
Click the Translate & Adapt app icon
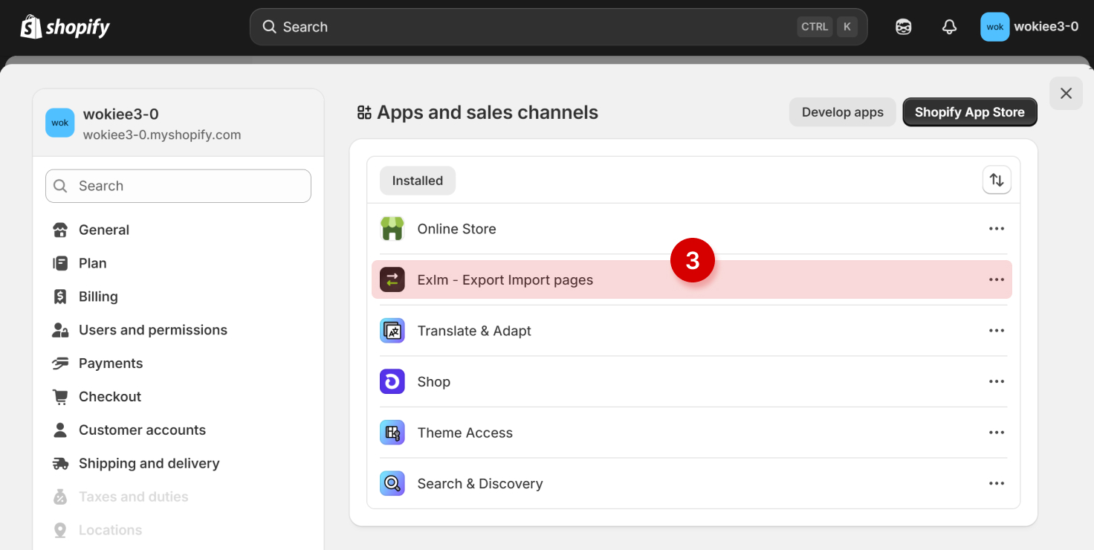click(x=392, y=331)
